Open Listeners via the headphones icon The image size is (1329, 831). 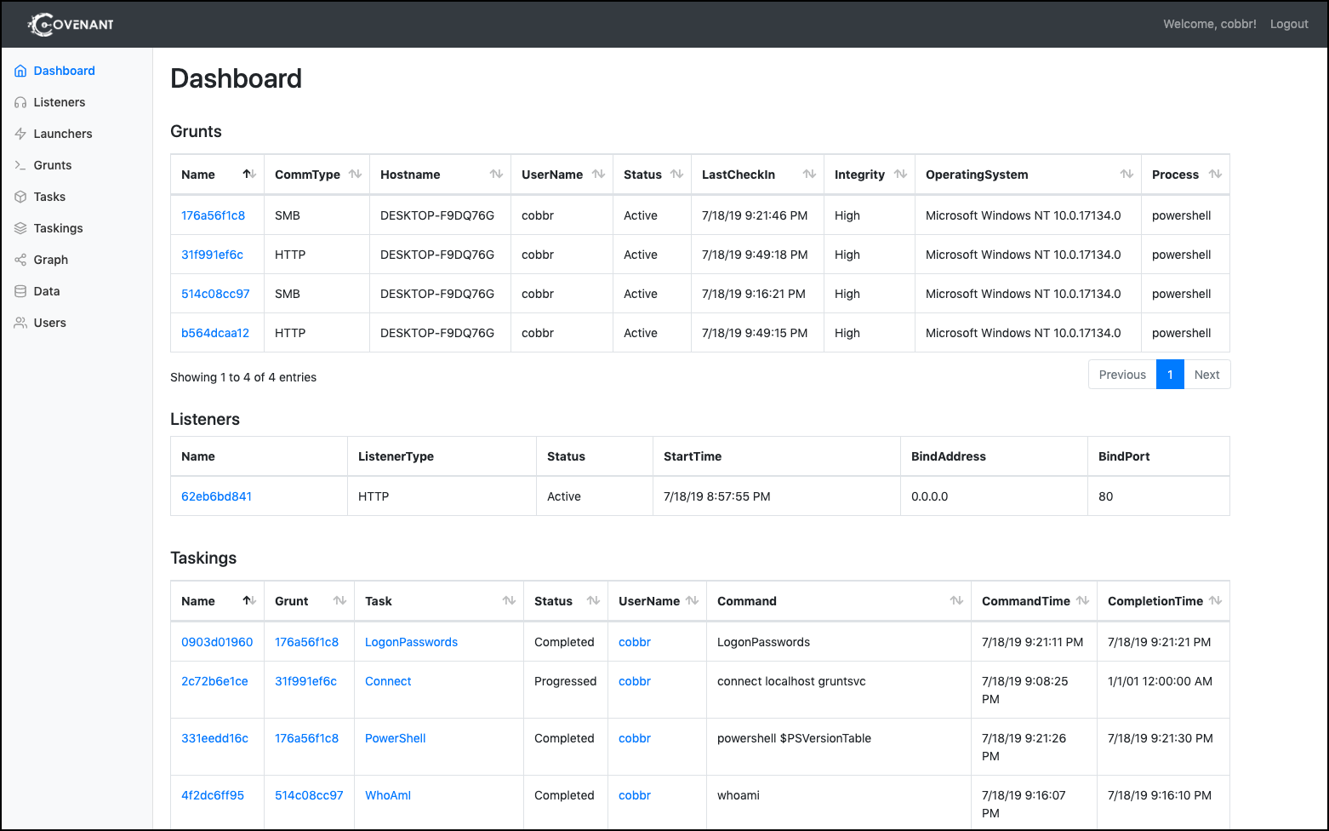click(x=20, y=102)
